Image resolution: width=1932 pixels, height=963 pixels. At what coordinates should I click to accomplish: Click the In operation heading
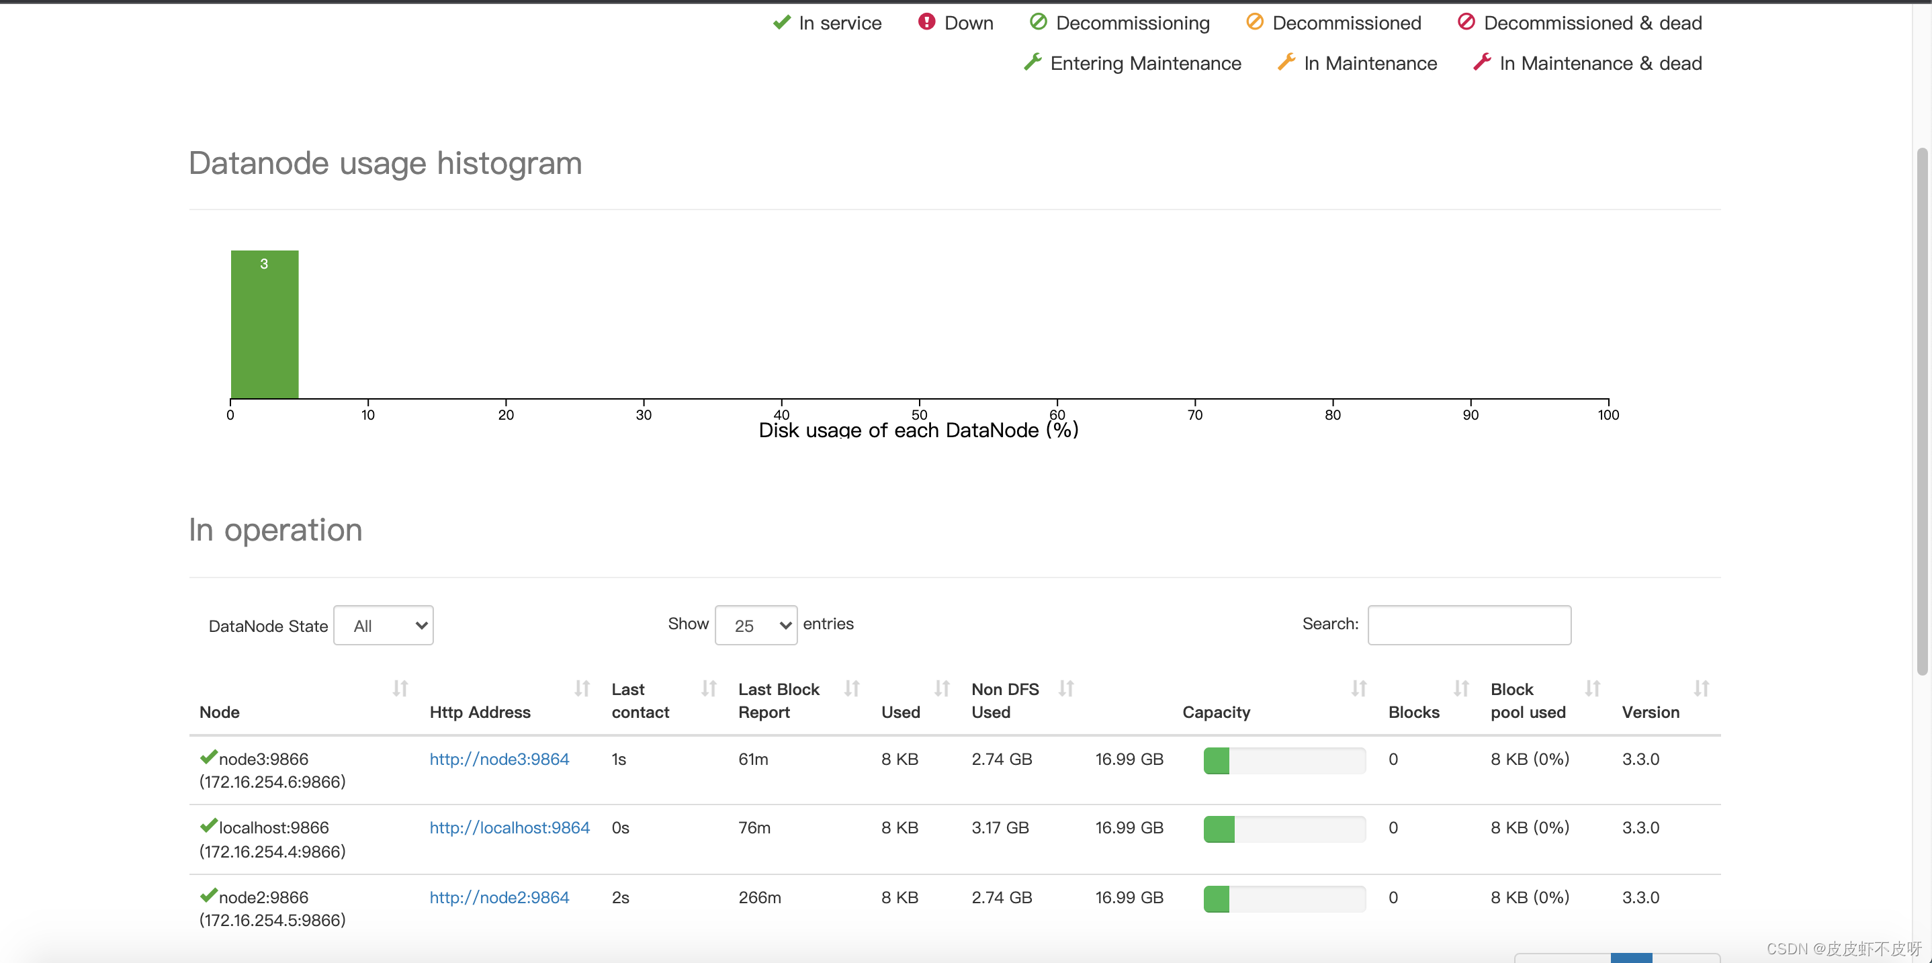point(276,531)
